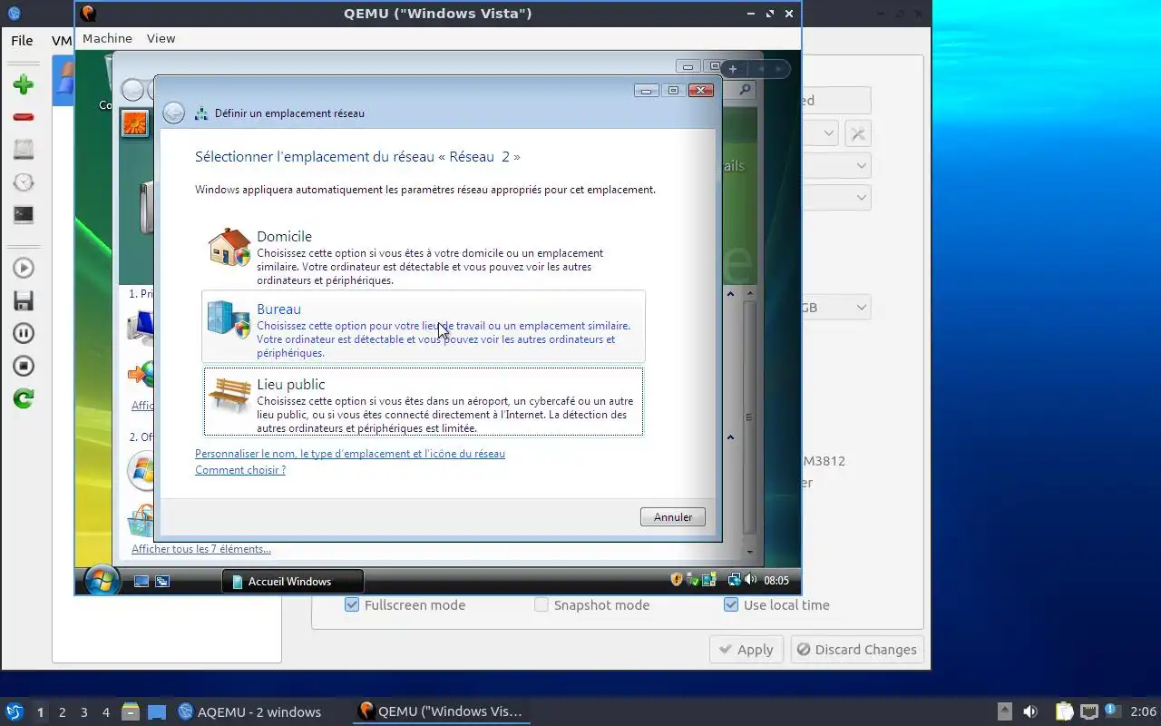The image size is (1161, 726).
Task: Select the Domicile network location
Action: [x=424, y=257]
